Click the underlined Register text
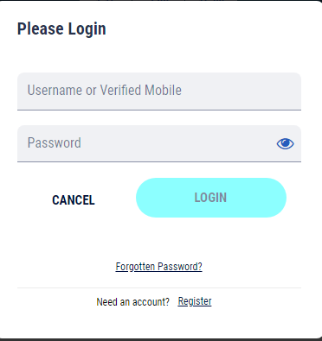The image size is (322, 341). click(x=195, y=301)
